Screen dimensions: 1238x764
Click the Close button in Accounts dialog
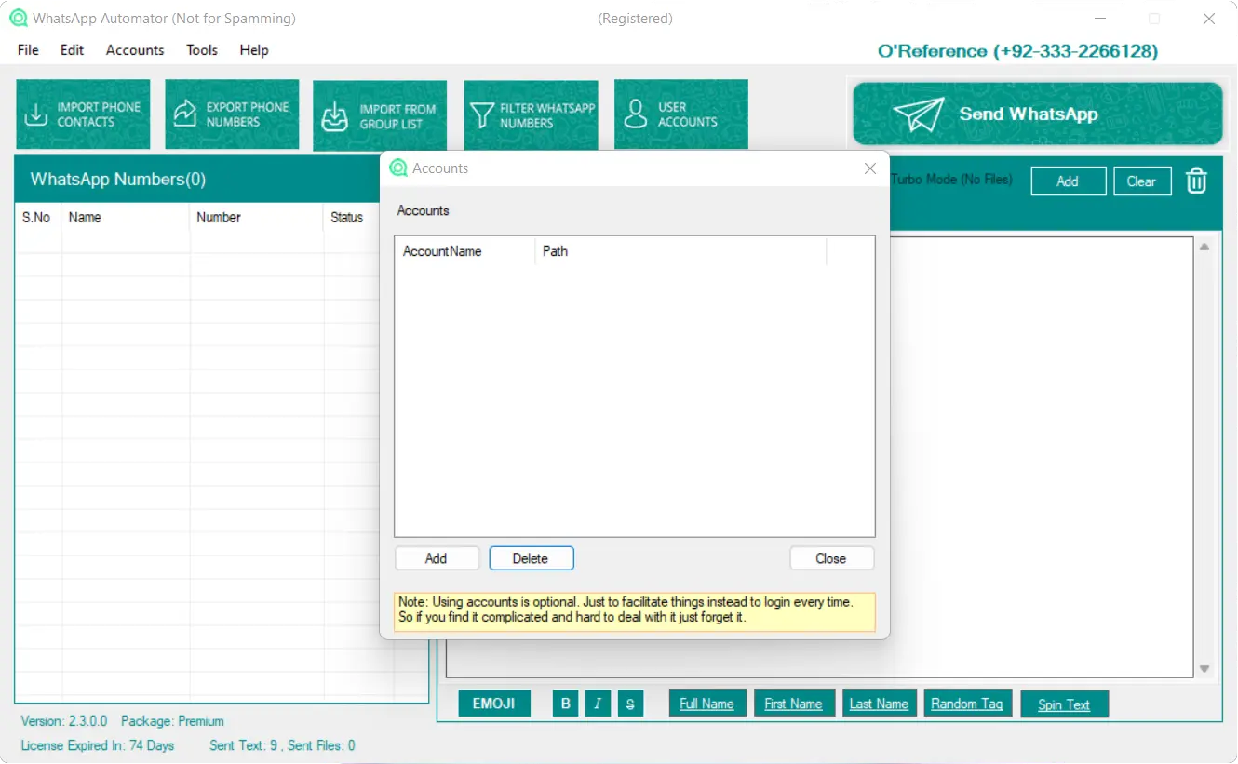click(x=831, y=558)
